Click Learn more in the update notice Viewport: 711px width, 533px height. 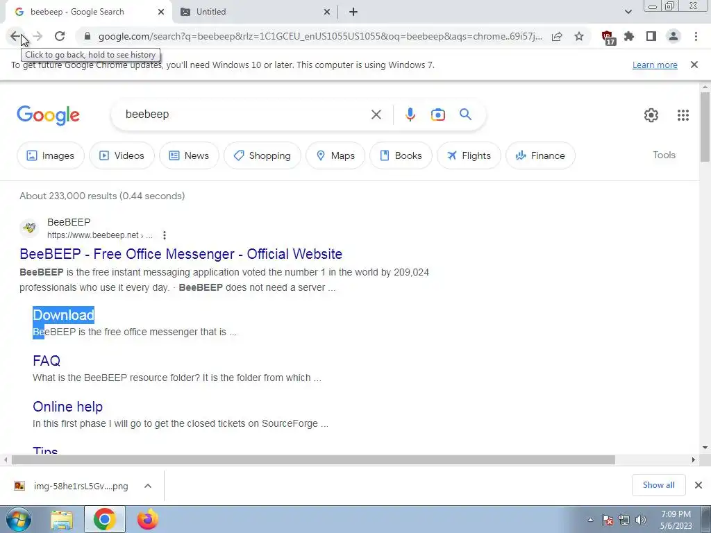pyautogui.click(x=655, y=65)
